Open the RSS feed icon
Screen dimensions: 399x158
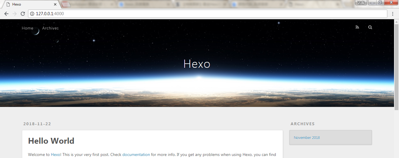pos(357,27)
